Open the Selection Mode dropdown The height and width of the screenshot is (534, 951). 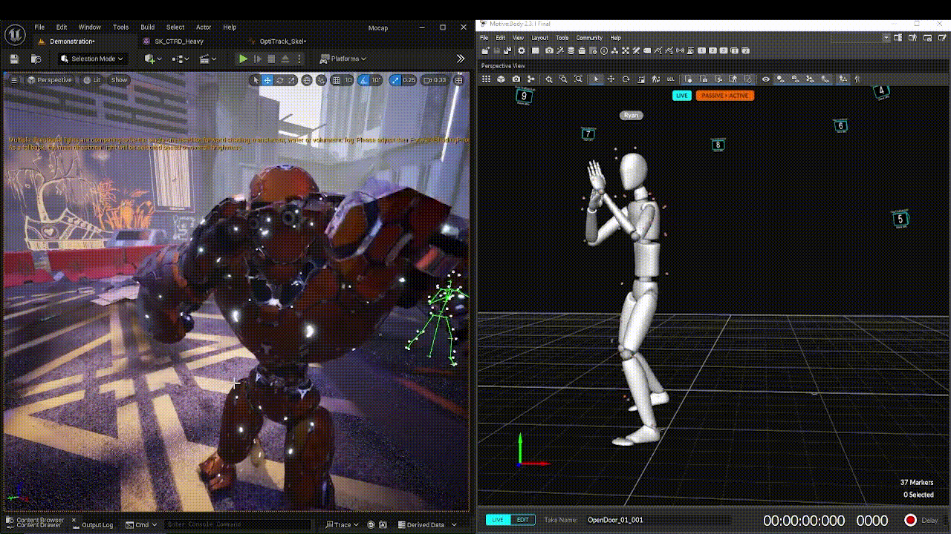[92, 59]
